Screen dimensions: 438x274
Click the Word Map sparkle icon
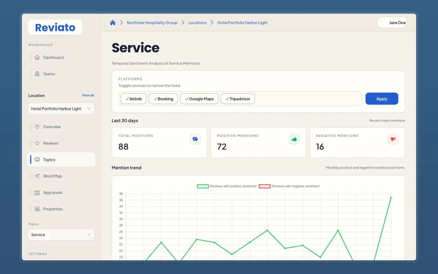(x=37, y=176)
